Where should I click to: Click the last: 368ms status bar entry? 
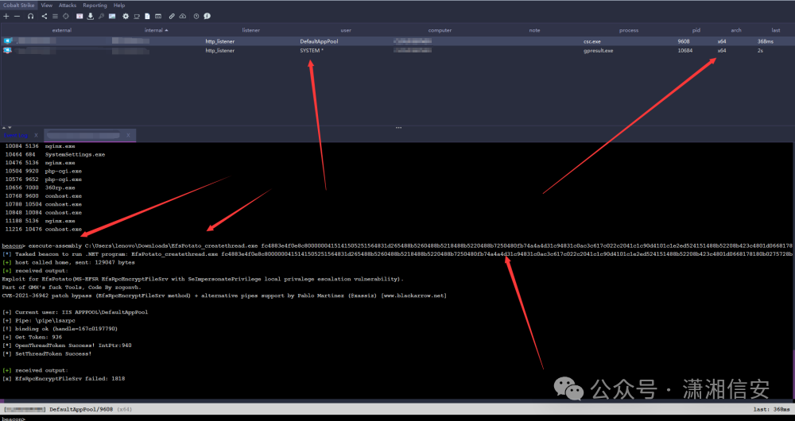point(771,409)
